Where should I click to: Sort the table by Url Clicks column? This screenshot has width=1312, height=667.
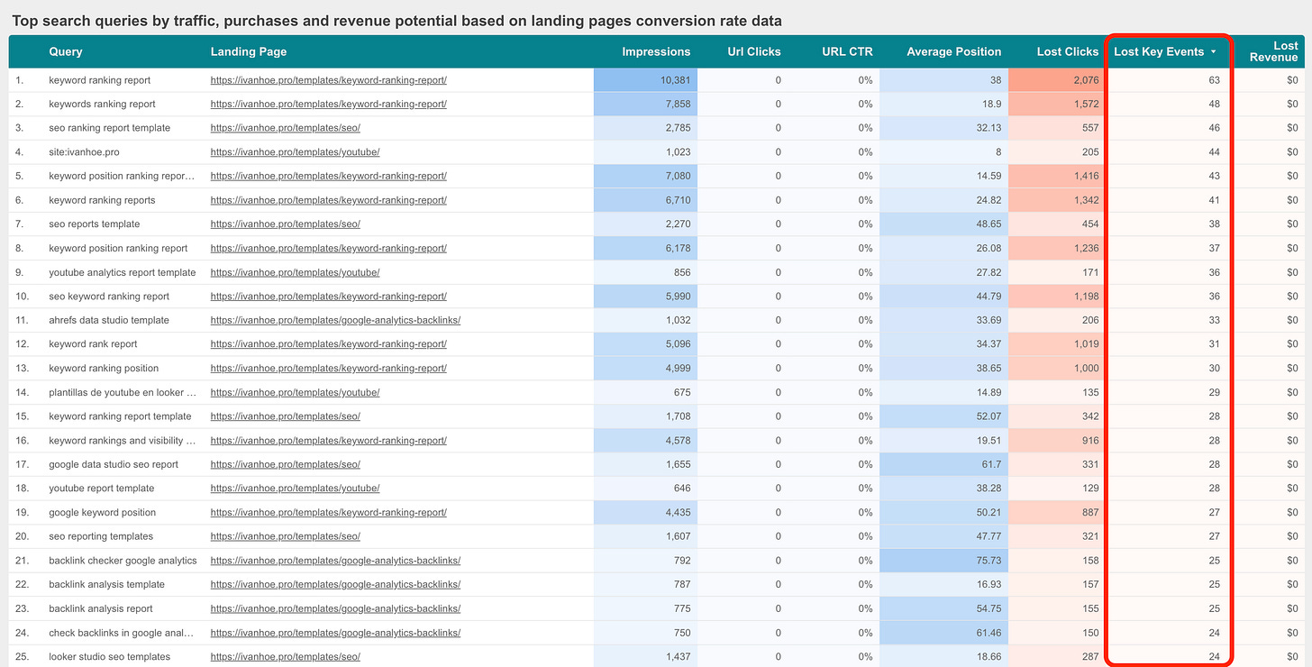point(753,51)
